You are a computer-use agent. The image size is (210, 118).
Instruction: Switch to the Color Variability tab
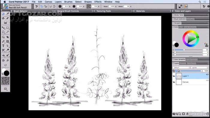click(x=180, y=59)
